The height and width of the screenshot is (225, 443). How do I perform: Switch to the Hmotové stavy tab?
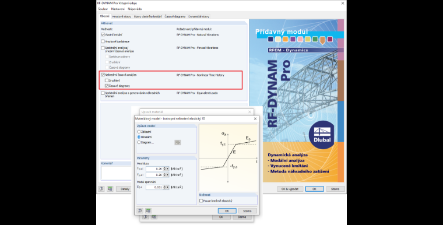(121, 16)
